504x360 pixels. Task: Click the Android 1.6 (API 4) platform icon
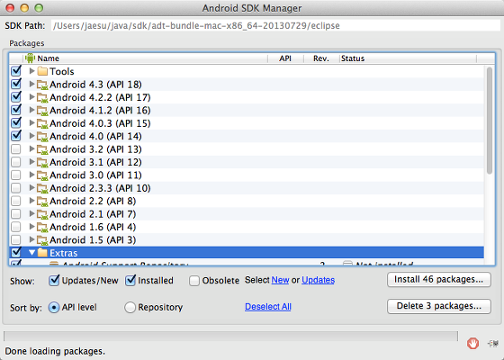(42, 227)
